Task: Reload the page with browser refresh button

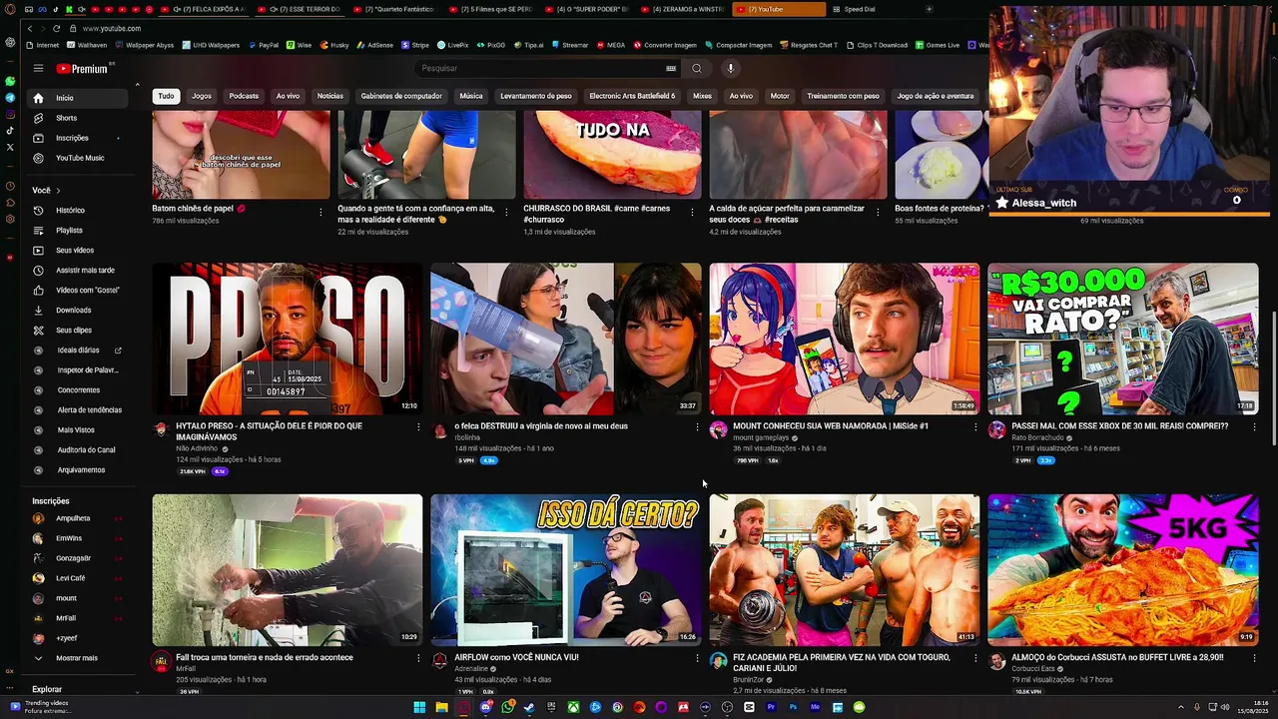Action: 56,28
